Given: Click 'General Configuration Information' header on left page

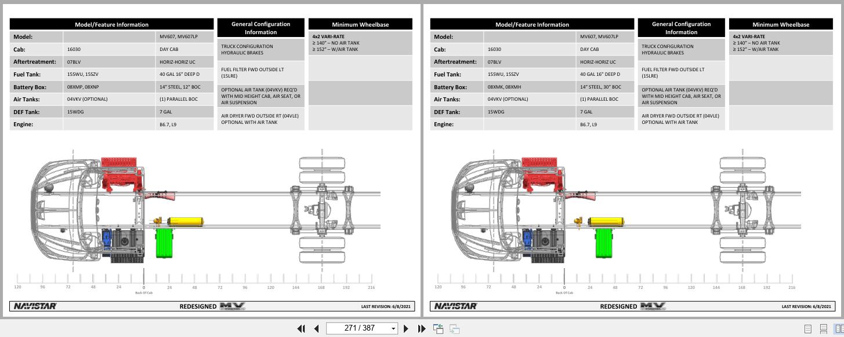Looking at the screenshot, I should coord(260,28).
